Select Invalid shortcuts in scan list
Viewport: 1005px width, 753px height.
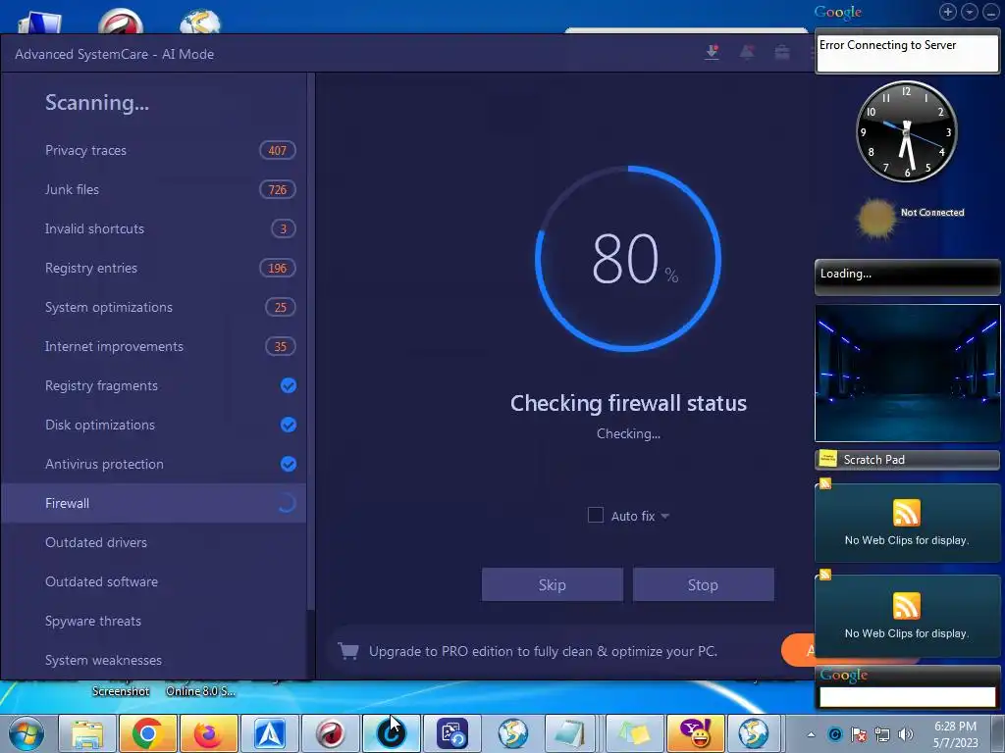click(154, 228)
